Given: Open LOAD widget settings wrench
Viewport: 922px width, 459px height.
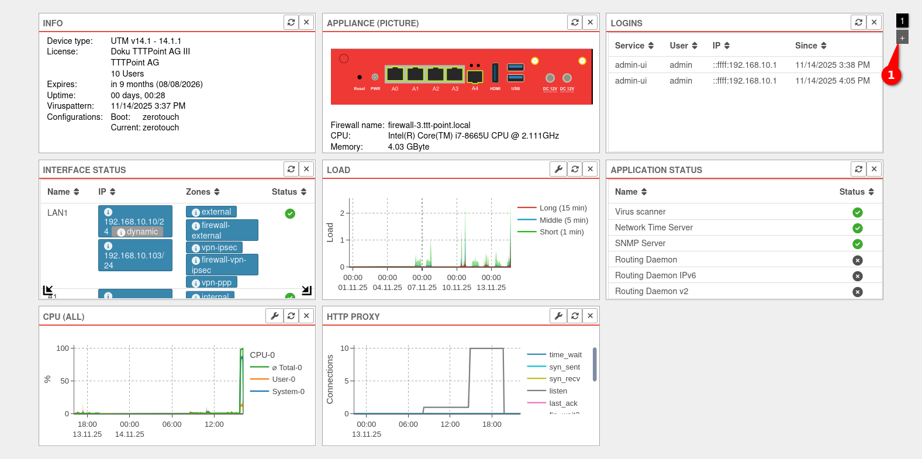Looking at the screenshot, I should click(x=558, y=169).
